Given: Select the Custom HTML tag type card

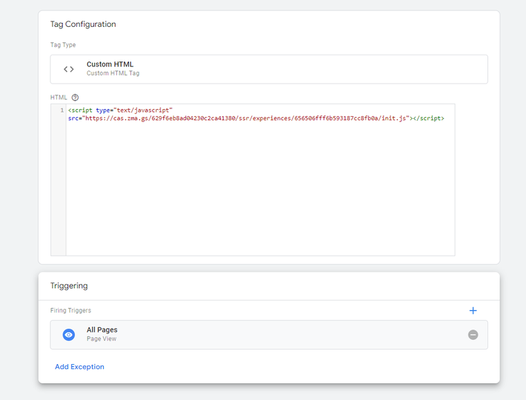Looking at the screenshot, I should [x=269, y=69].
